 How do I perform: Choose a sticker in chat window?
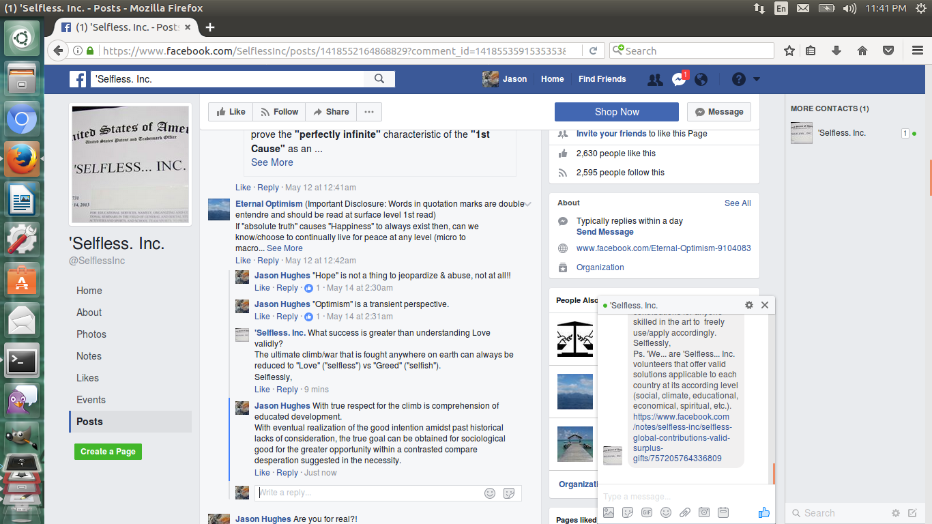tap(628, 512)
